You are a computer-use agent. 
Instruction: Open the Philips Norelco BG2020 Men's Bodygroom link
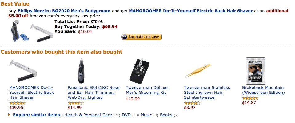point(64,11)
